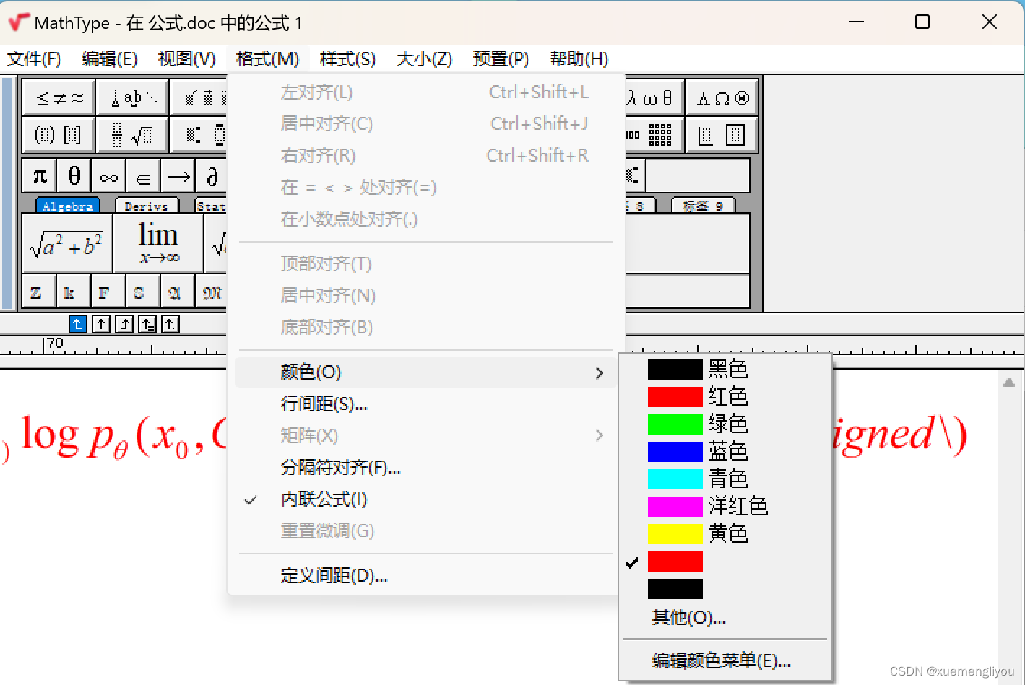The image size is (1025, 685).
Task: Open the matrix templates palette
Action: (x=654, y=135)
